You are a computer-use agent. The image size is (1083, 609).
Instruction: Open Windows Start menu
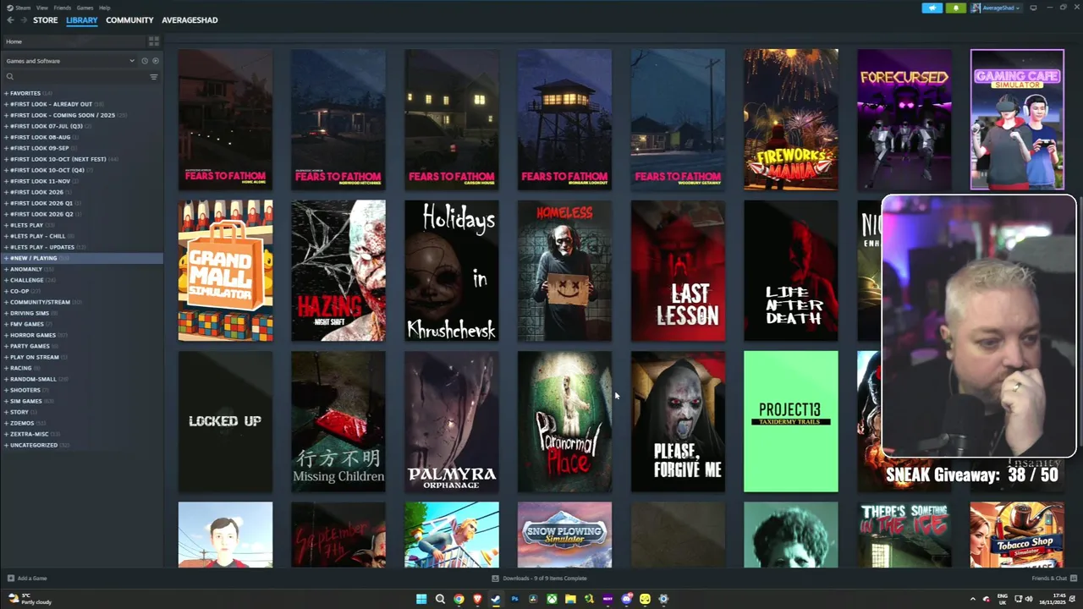point(421,599)
